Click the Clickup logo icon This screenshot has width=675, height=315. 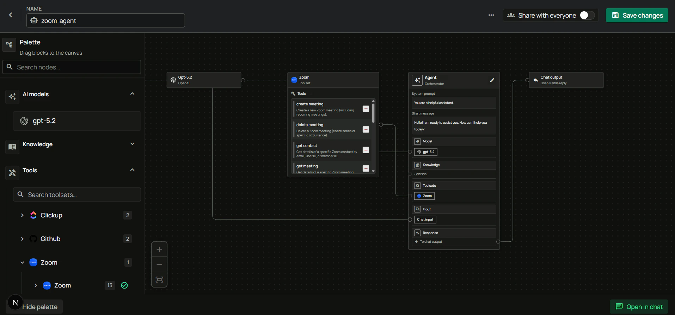[x=33, y=215]
